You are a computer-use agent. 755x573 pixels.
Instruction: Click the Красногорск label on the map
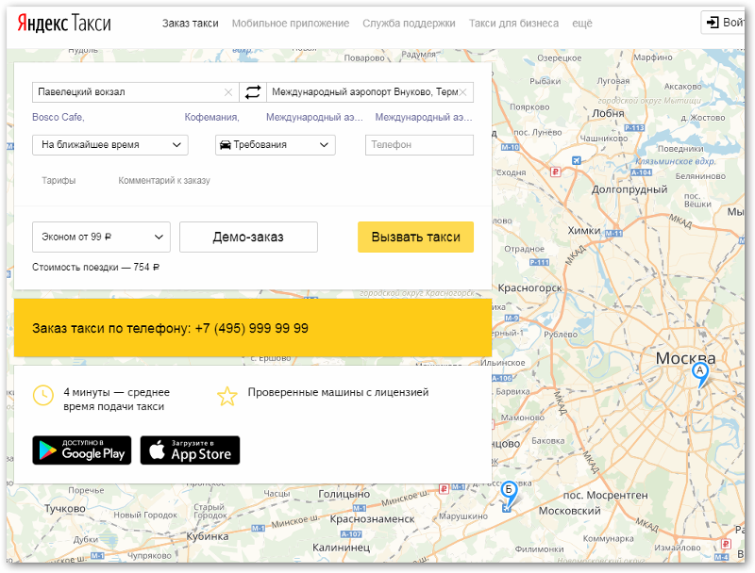click(529, 288)
